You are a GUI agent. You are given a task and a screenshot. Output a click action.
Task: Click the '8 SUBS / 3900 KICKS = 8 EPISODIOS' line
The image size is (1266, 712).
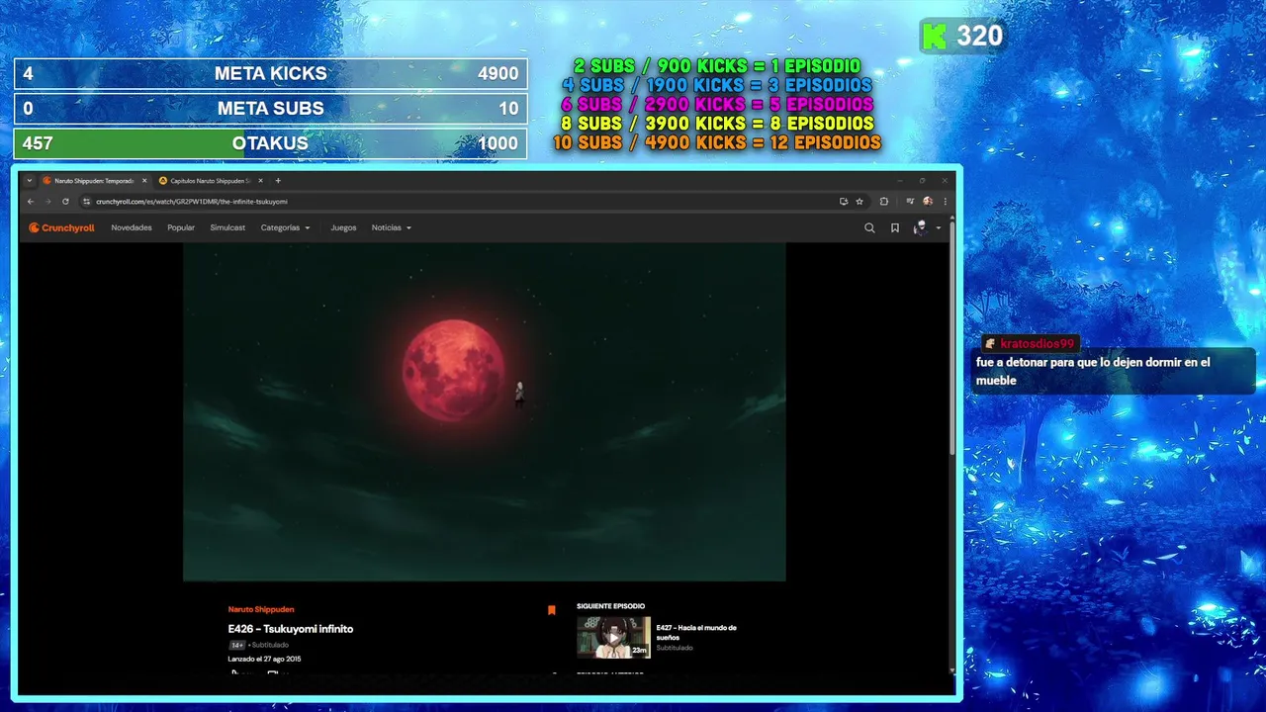[x=717, y=124]
